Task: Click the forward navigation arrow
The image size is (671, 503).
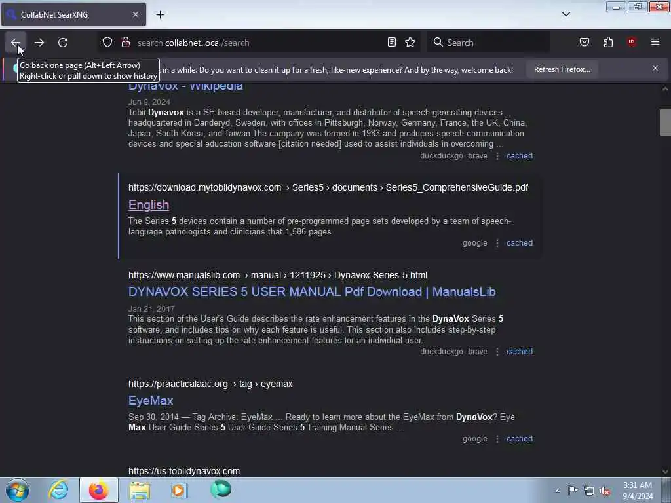Action: click(39, 43)
